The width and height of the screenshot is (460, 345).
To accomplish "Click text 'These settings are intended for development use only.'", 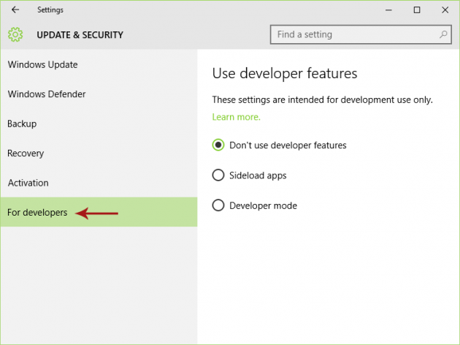I will click(323, 100).
